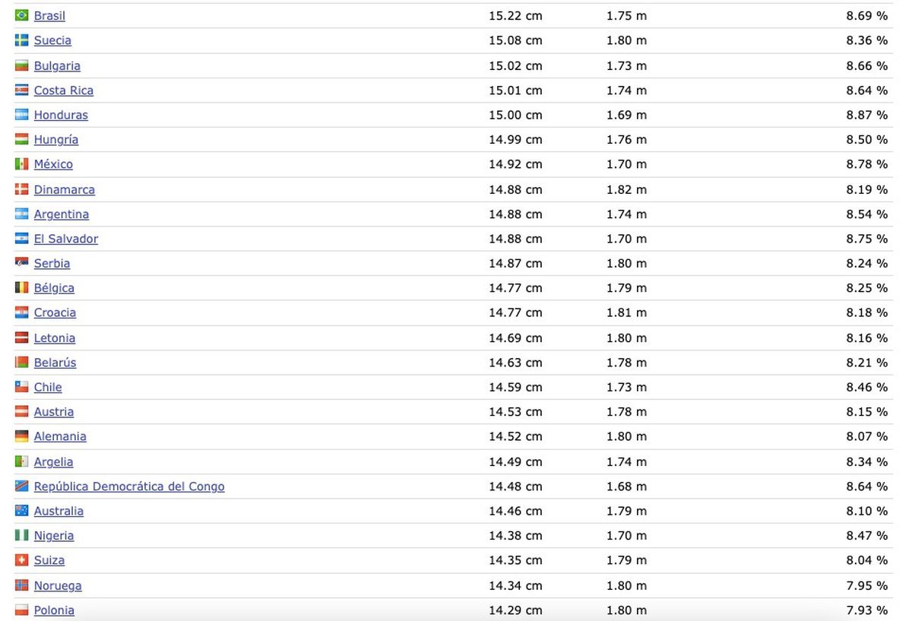Screen dimensions: 912x621
Task: Click the 15.22 cm value for Brasil
Action: point(515,16)
